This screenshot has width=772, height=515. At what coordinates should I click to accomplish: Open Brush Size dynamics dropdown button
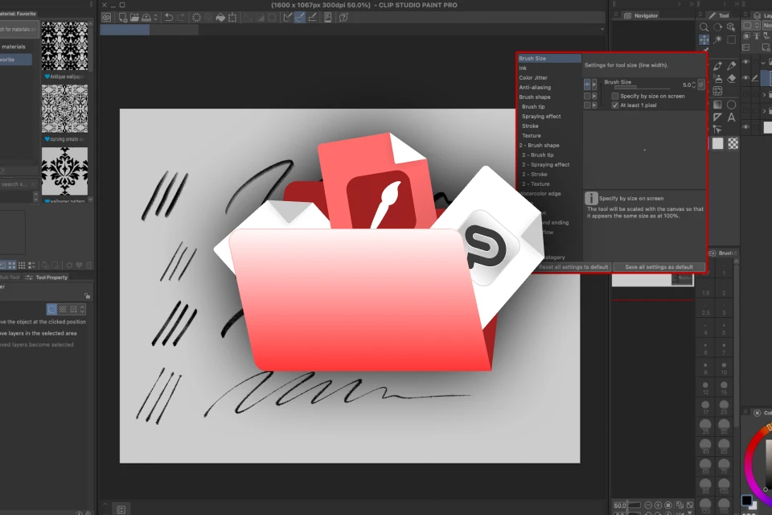[701, 84]
